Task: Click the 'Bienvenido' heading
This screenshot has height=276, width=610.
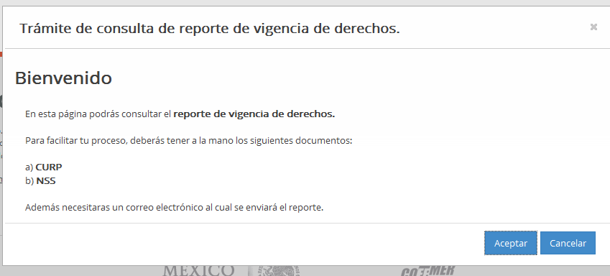Action: coord(63,78)
